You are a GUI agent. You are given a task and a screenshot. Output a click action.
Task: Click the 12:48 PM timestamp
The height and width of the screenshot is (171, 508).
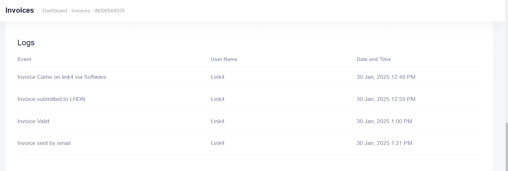pos(386,77)
